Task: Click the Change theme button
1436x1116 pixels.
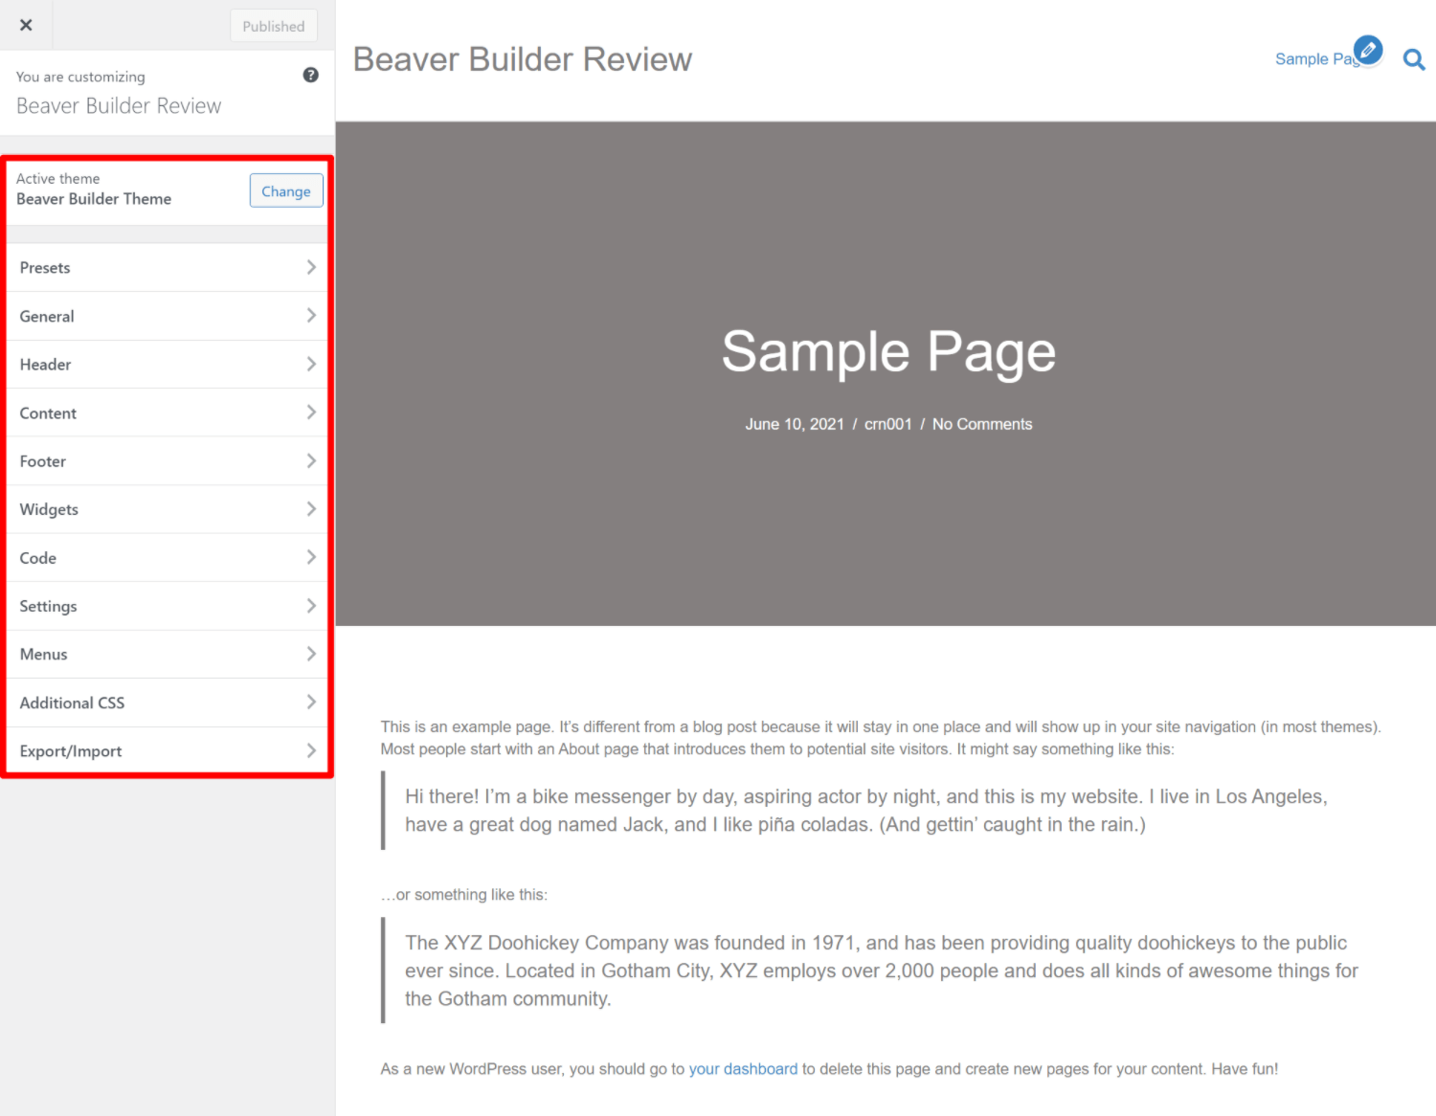Action: click(x=286, y=190)
